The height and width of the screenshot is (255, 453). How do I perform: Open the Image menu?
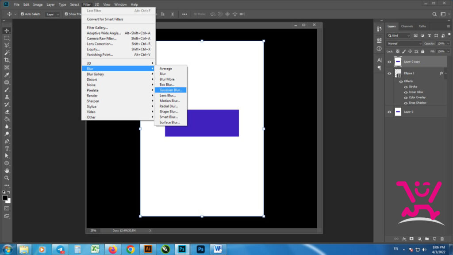(38, 4)
